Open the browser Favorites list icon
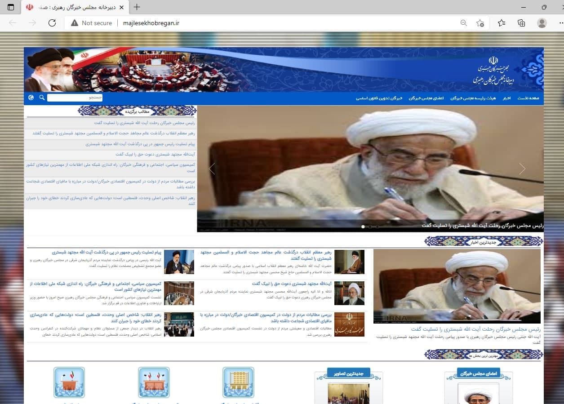The width and height of the screenshot is (564, 404). coord(502,23)
